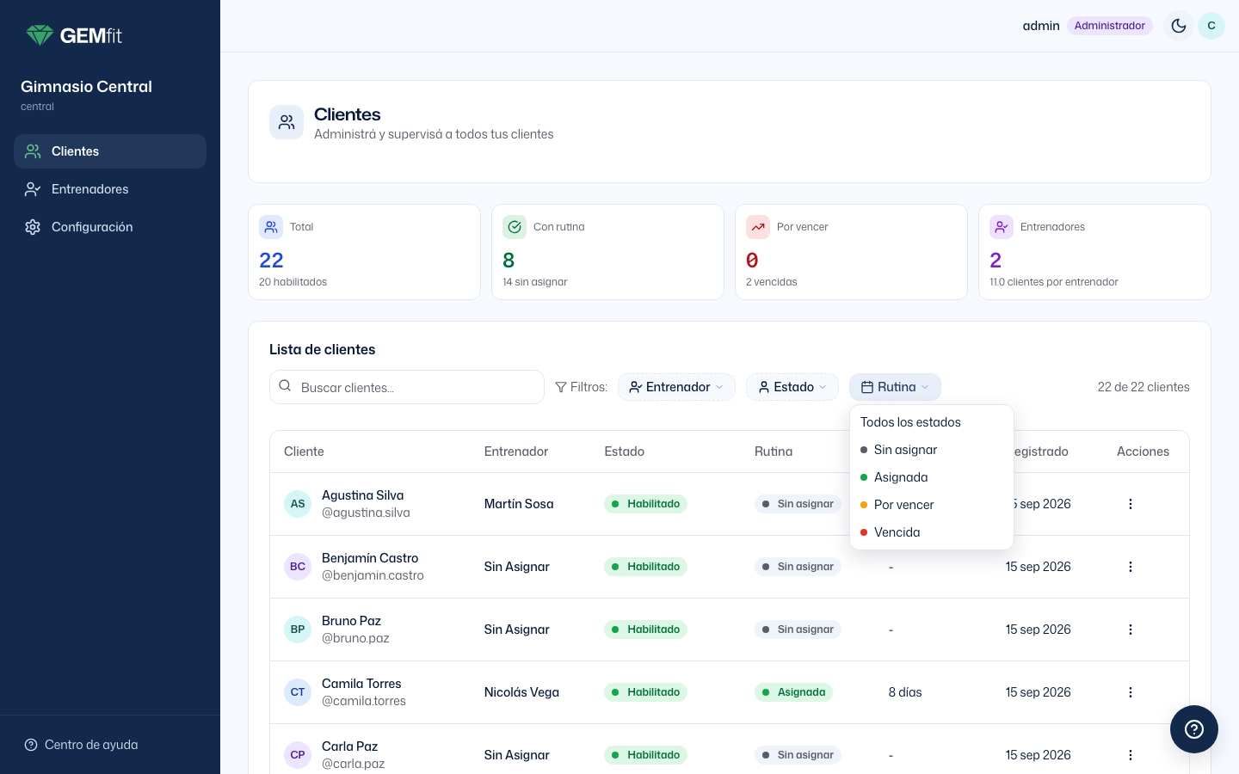Click Sin asignar badge for Bruno Paz
The height and width of the screenshot is (774, 1239).
(x=798, y=630)
